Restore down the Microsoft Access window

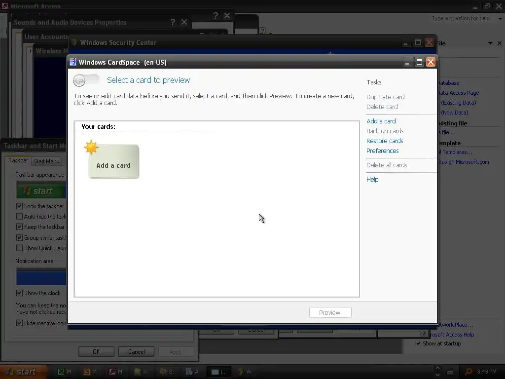(487, 6)
